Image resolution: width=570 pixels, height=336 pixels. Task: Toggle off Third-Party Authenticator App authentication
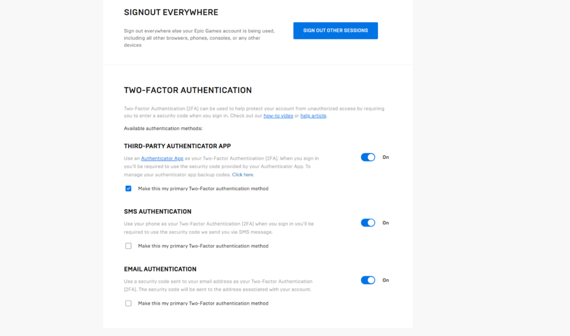(x=368, y=157)
